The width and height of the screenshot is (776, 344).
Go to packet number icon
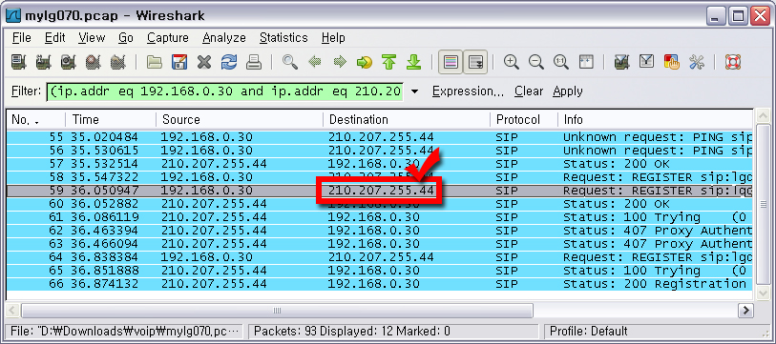click(x=365, y=62)
